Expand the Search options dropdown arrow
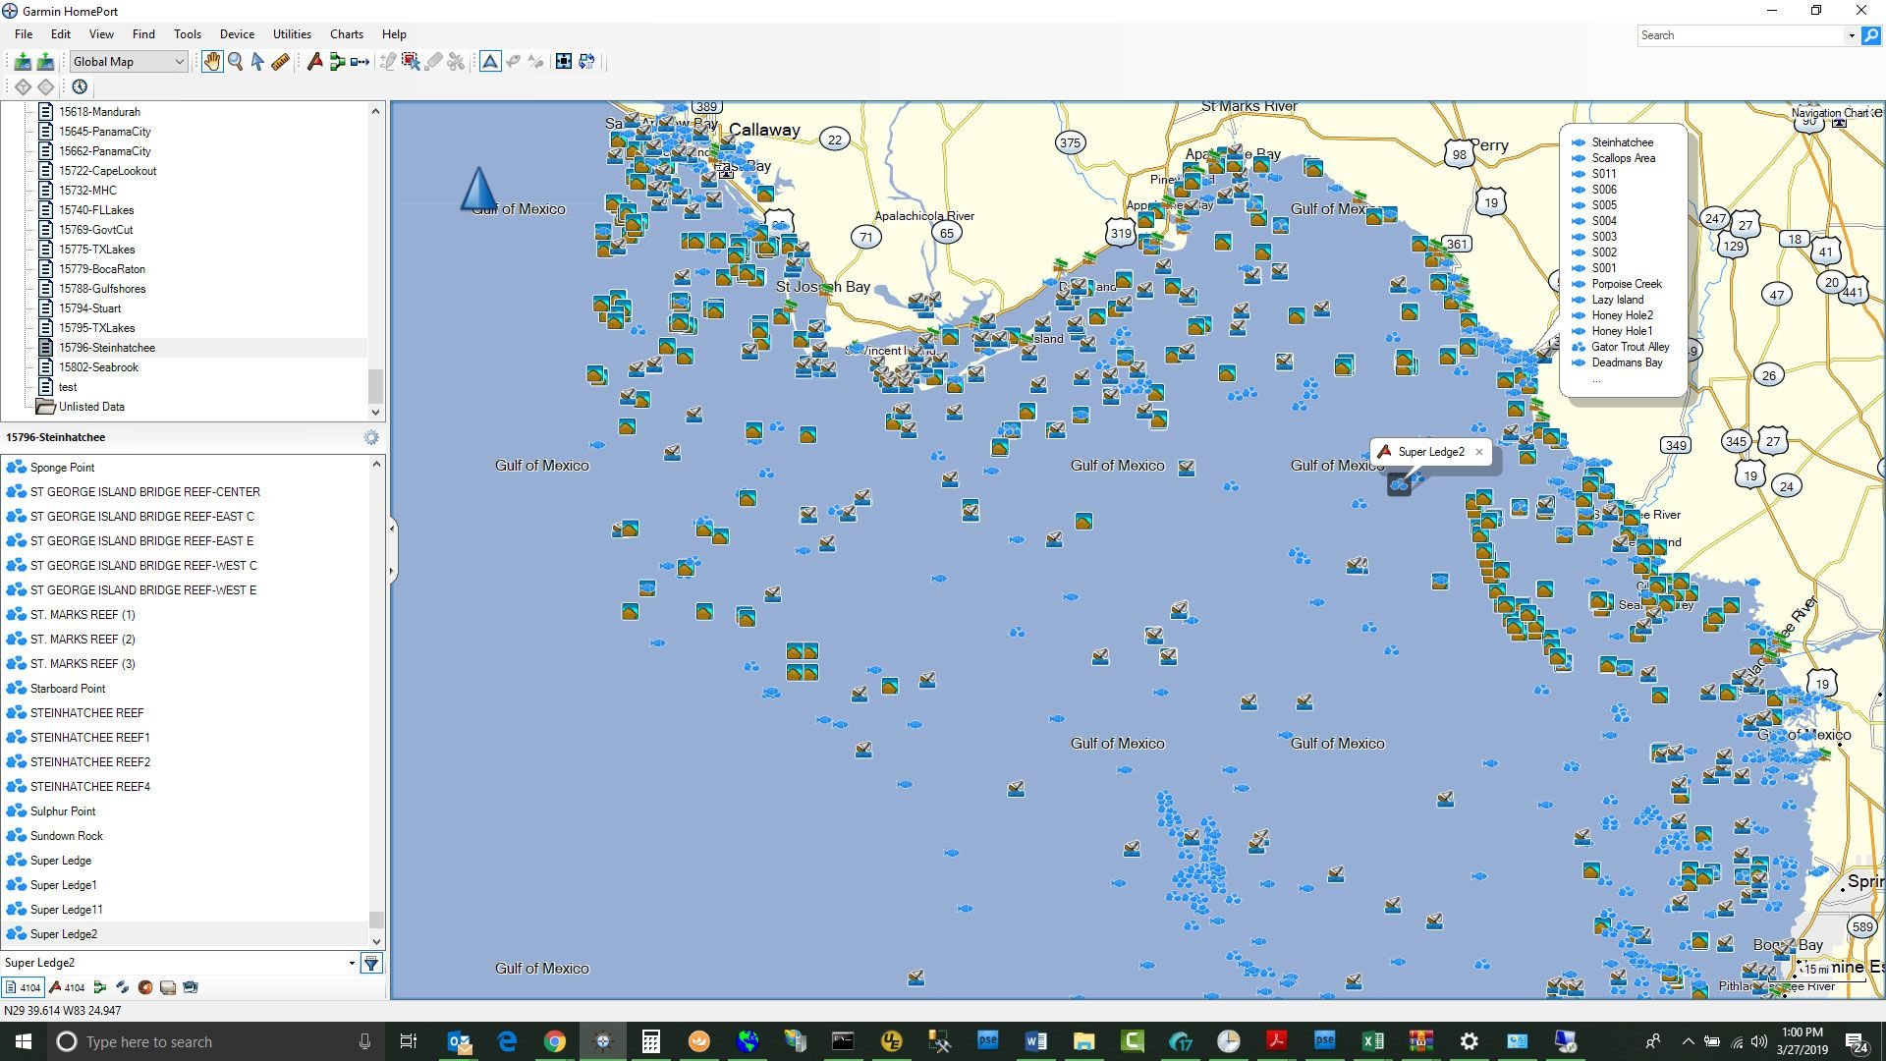 [x=1852, y=35]
